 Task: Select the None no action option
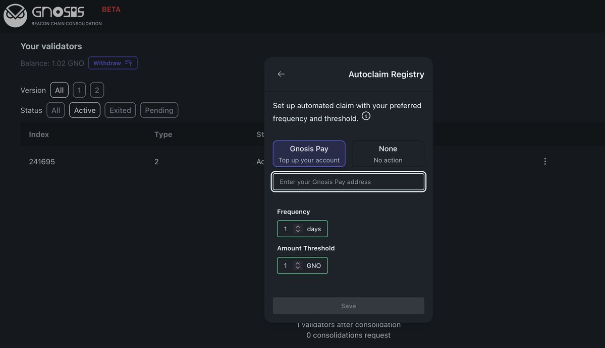pyautogui.click(x=388, y=154)
